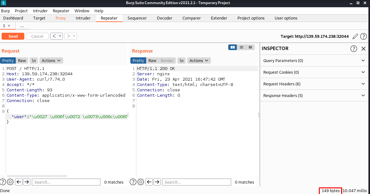Add new Repeater tab with ellipsis
The width and height of the screenshot is (370, 194).
click(22, 26)
